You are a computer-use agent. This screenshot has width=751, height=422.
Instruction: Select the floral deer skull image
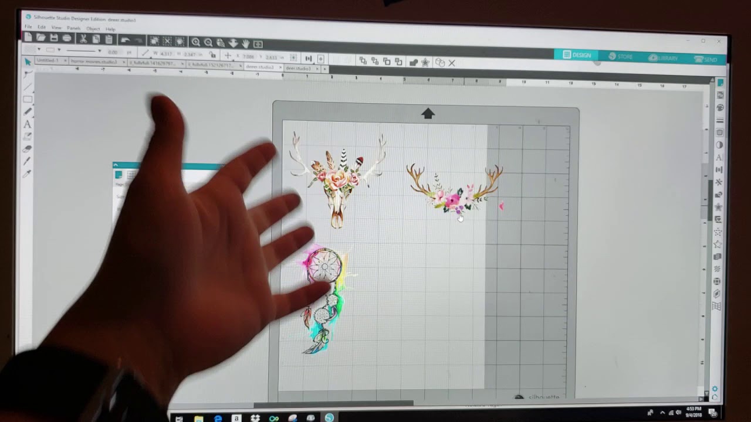(338, 181)
